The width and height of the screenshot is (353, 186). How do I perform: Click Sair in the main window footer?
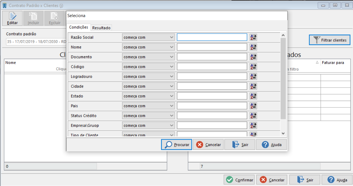305,180
